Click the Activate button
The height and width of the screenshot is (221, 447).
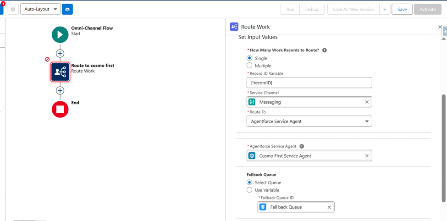(x=428, y=9)
